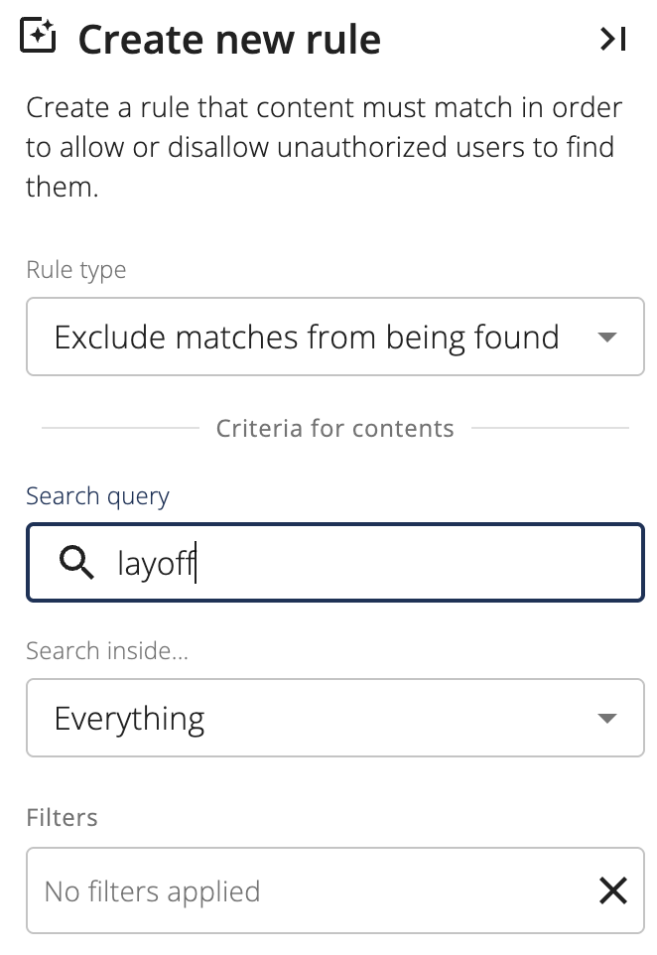
Task: Open the Search inside Everything dropdown
Action: 334,718
